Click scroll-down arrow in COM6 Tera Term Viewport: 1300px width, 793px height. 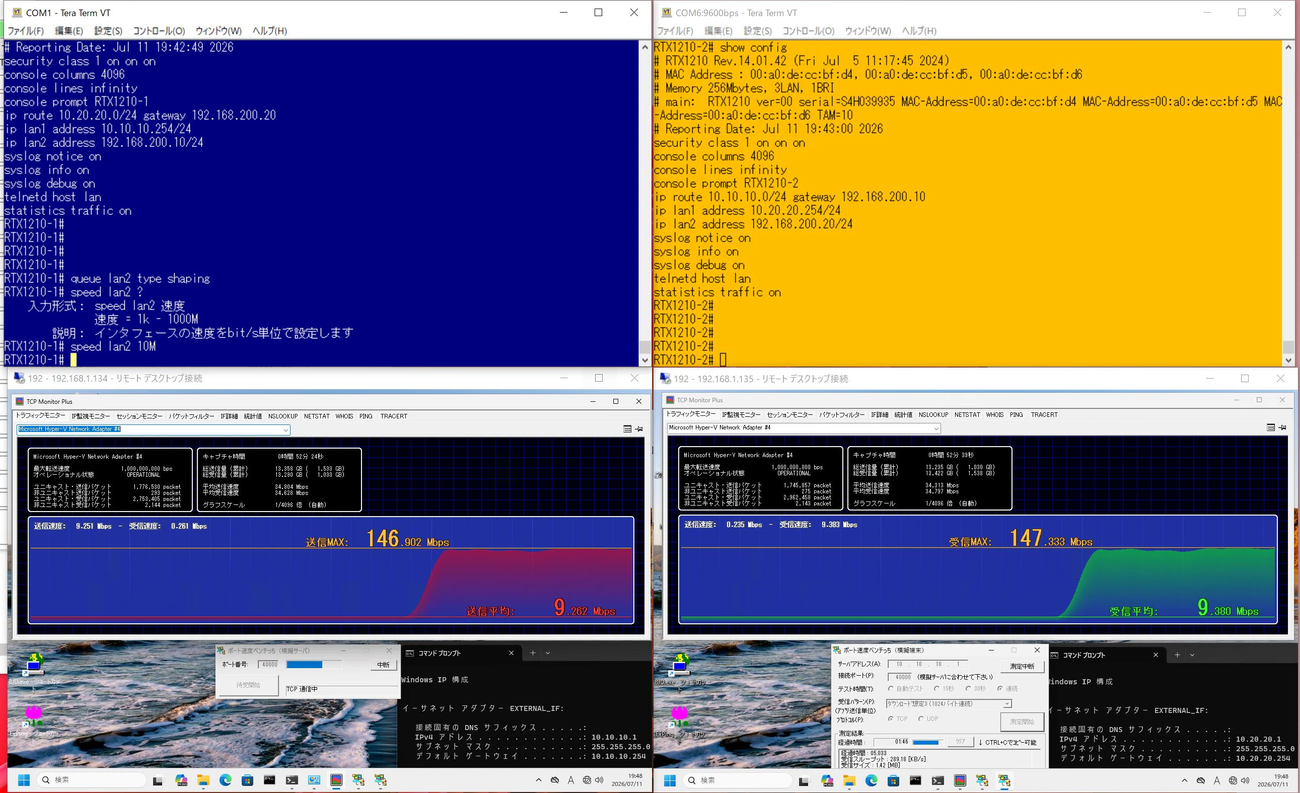tap(1289, 361)
